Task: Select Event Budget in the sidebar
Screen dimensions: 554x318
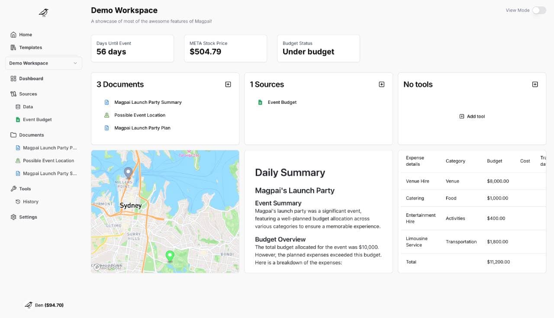Action: pos(37,120)
